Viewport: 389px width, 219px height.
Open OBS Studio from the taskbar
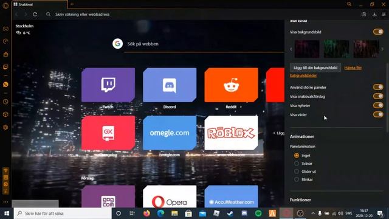pyautogui.click(x=300, y=214)
